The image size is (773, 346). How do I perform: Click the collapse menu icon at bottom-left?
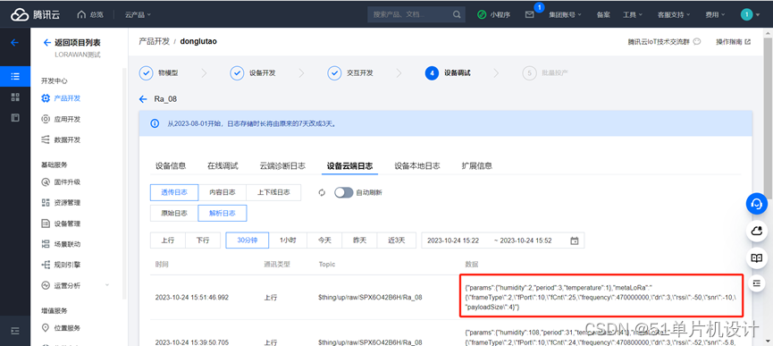pyautogui.click(x=15, y=330)
